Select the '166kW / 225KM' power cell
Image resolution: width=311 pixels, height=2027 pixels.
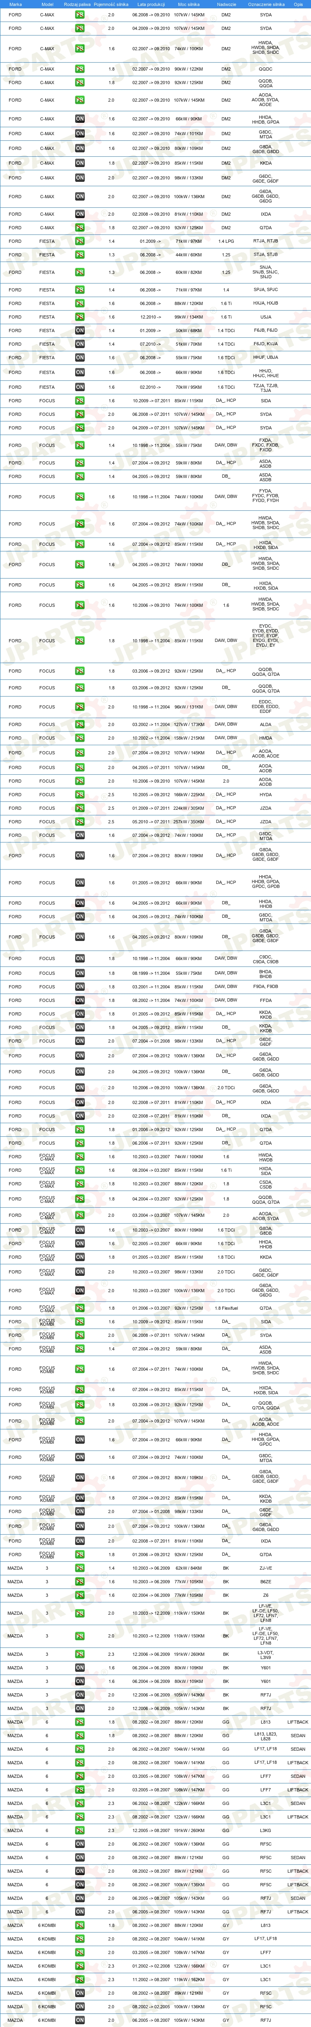tap(189, 795)
